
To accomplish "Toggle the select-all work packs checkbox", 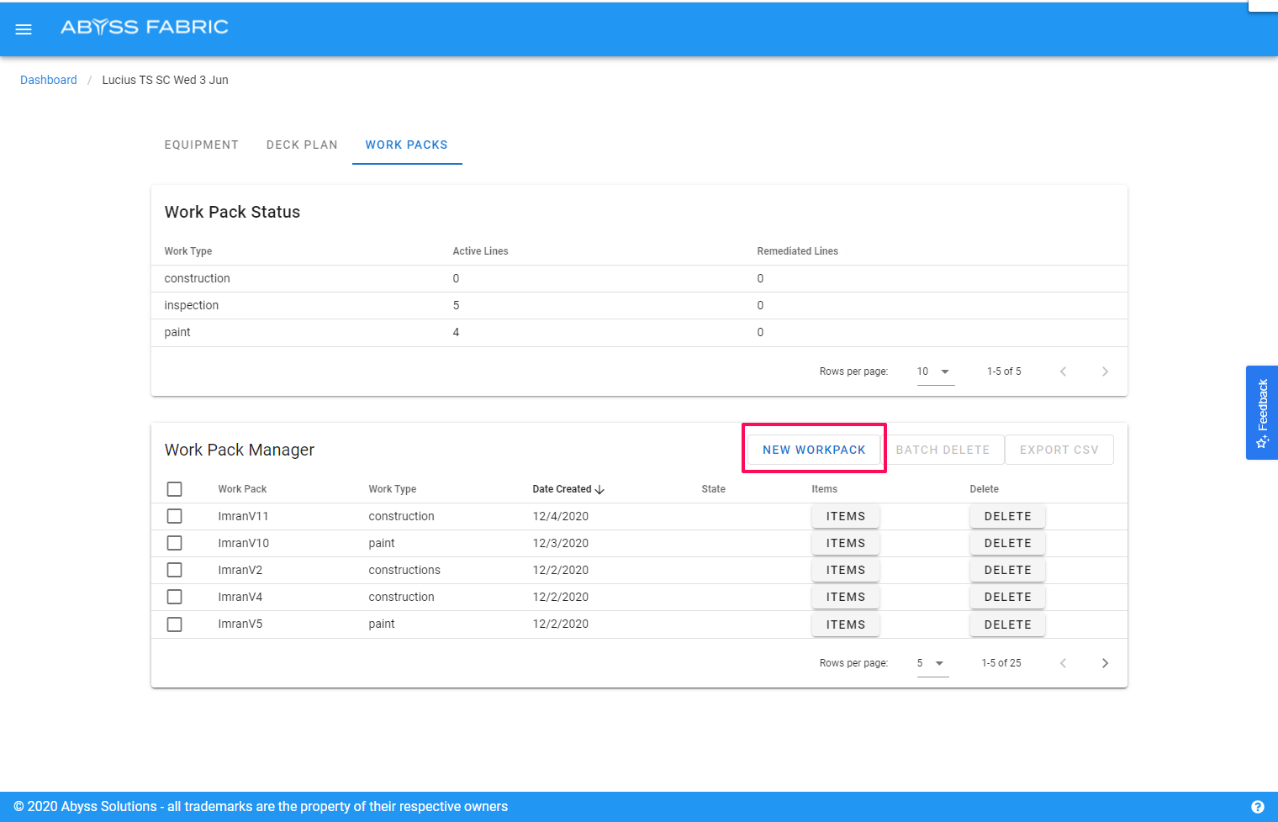I will pyautogui.click(x=174, y=489).
